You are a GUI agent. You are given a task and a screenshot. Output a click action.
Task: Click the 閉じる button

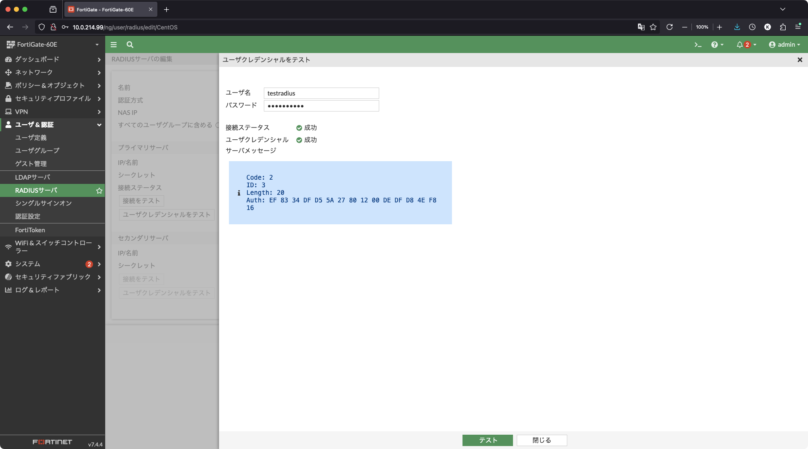(542, 440)
